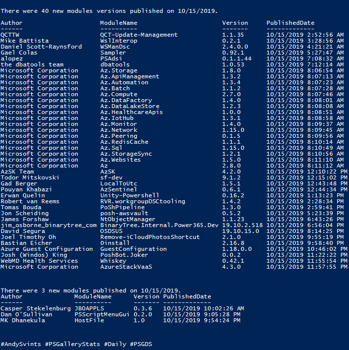Click the HostFile module name

pos(89,320)
